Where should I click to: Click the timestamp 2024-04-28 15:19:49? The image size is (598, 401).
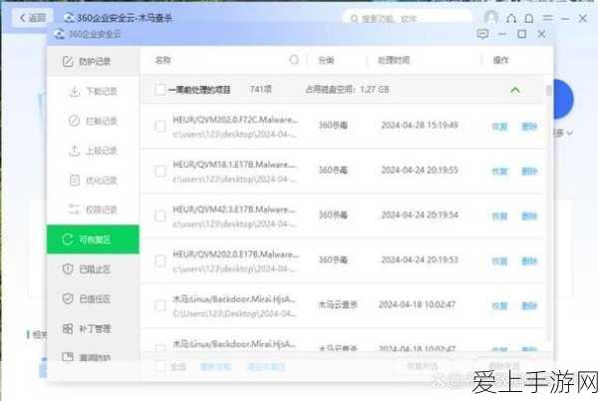coord(420,125)
